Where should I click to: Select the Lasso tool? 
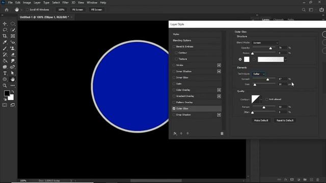(5, 30)
